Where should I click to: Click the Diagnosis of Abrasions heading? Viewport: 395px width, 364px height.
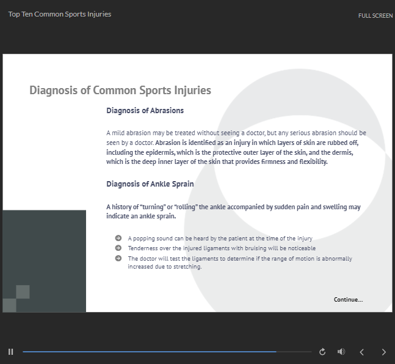(145, 111)
